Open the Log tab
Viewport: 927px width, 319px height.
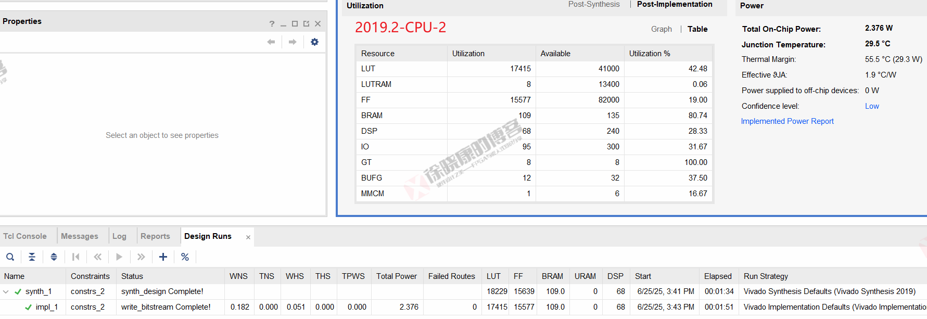(x=119, y=236)
